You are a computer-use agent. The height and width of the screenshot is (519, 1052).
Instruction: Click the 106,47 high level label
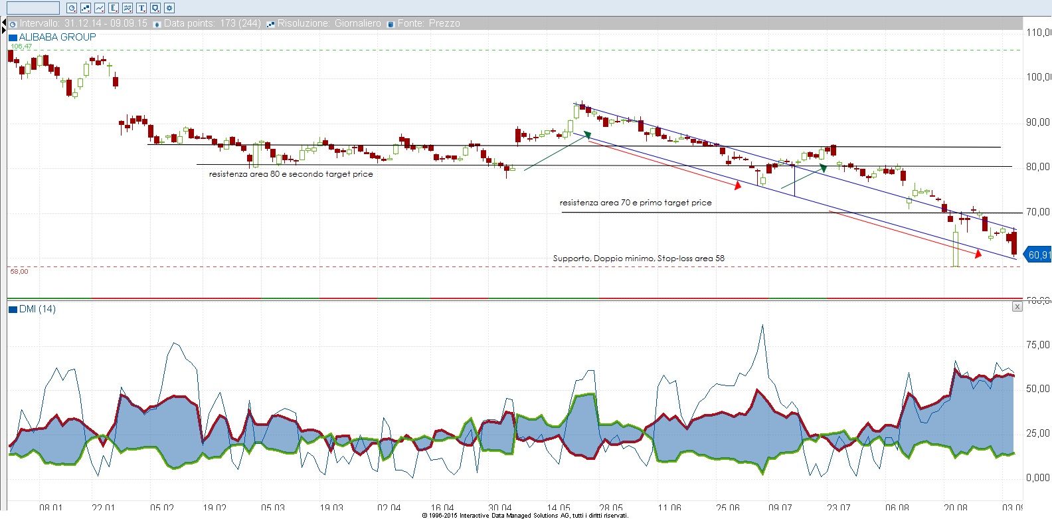(21, 47)
